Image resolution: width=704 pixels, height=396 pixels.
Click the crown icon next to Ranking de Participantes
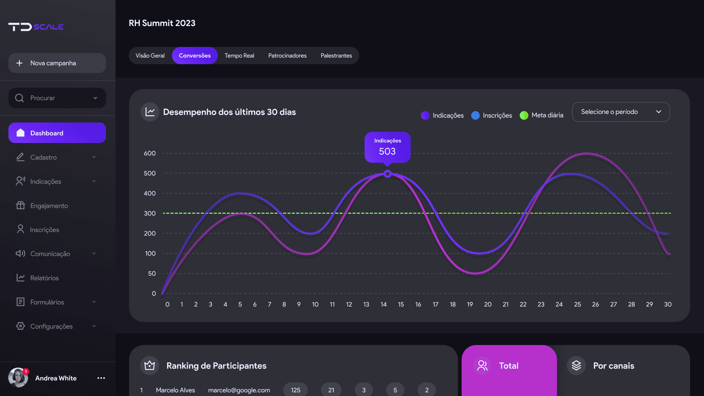[x=150, y=366]
